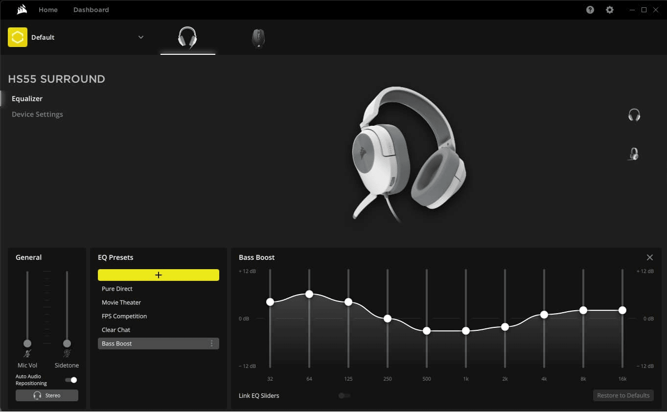The image size is (667, 413).
Task: Open Bass Boost preset three-dot menu
Action: 212,344
